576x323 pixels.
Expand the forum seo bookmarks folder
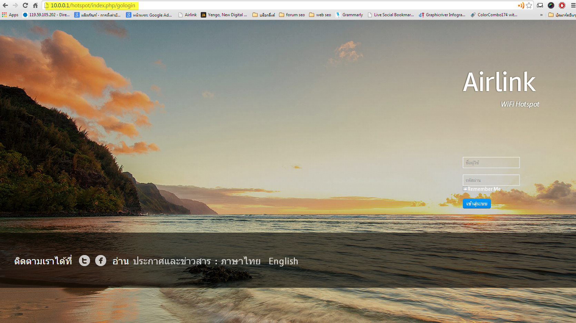coord(292,15)
